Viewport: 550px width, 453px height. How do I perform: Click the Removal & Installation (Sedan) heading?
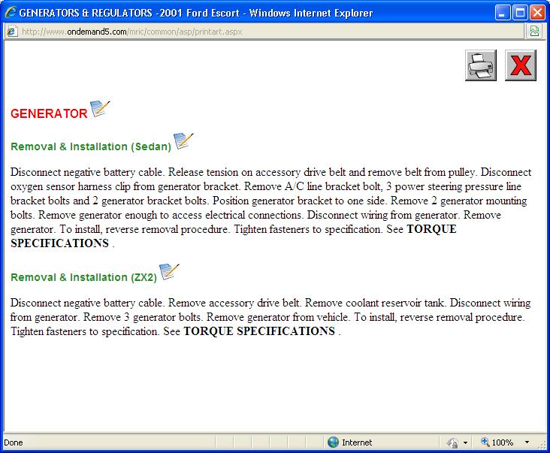(91, 146)
